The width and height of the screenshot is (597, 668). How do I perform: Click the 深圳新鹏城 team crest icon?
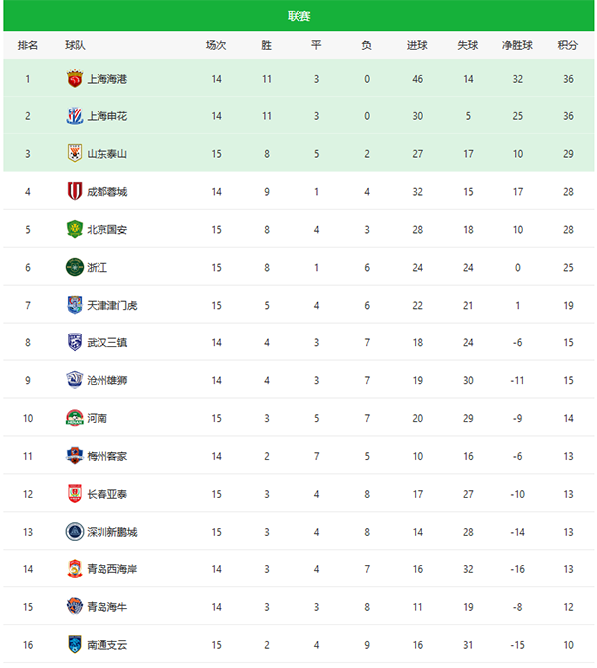(74, 532)
